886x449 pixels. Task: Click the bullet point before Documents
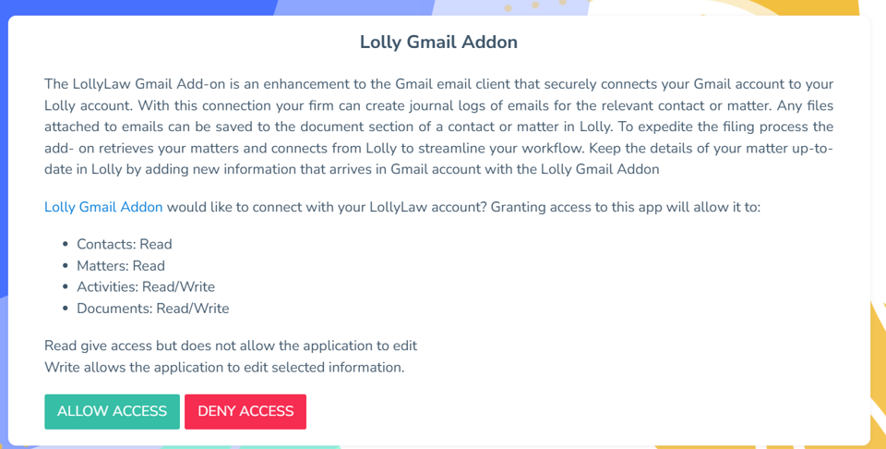66,309
